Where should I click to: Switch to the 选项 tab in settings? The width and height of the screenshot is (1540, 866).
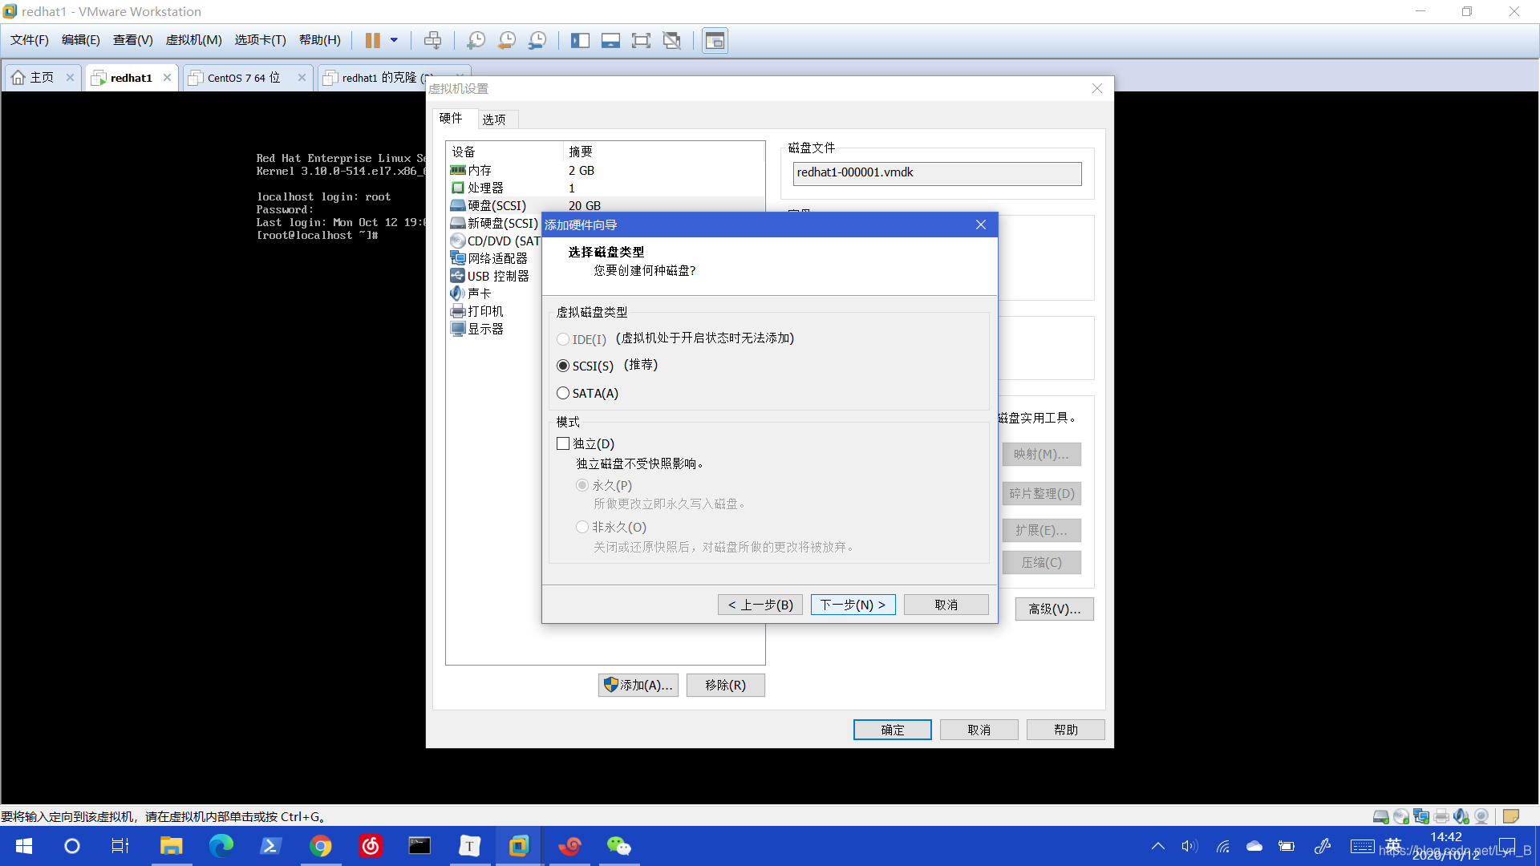pyautogui.click(x=494, y=119)
